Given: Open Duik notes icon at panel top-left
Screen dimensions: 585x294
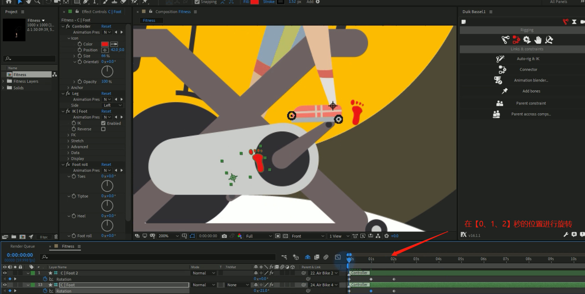Looking at the screenshot, I should click(464, 22).
